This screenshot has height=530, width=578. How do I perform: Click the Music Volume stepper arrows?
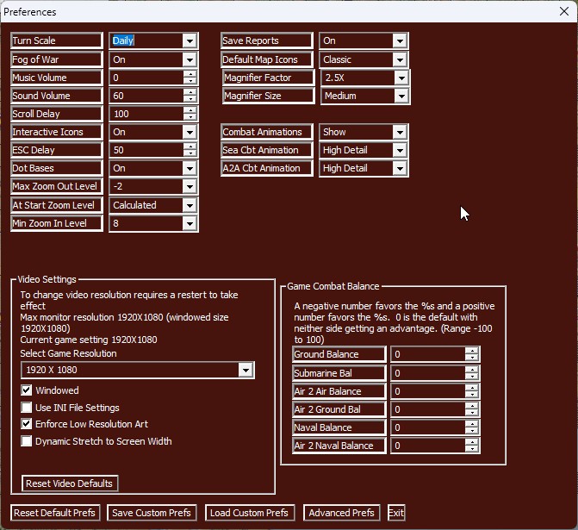tap(190, 78)
